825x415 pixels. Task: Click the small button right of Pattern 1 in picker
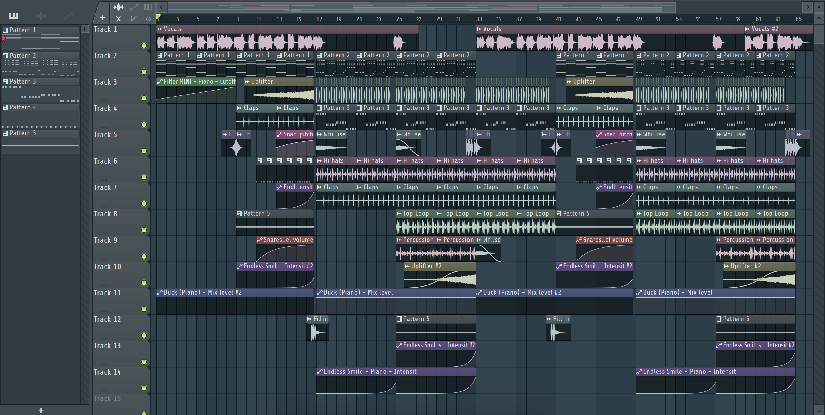[85, 29]
